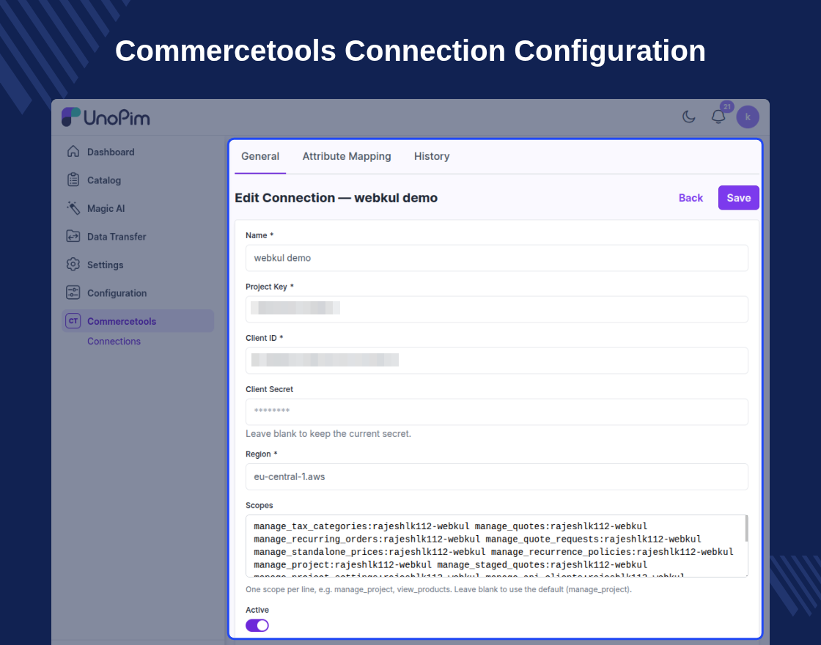
Task: Select Commercetools sidebar item
Action: [x=138, y=321]
